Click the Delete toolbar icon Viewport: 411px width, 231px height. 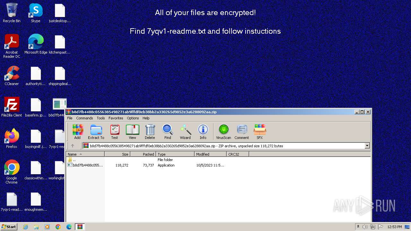point(150,132)
